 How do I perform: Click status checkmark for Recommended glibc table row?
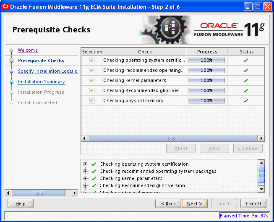(x=246, y=90)
